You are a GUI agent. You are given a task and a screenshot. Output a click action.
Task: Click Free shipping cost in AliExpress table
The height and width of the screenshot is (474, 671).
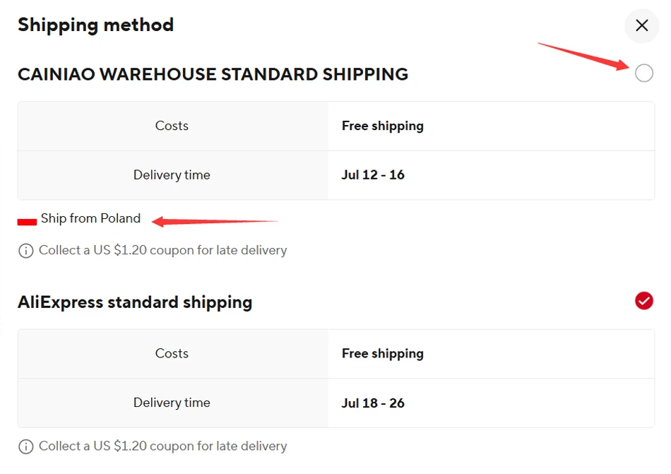coord(383,353)
